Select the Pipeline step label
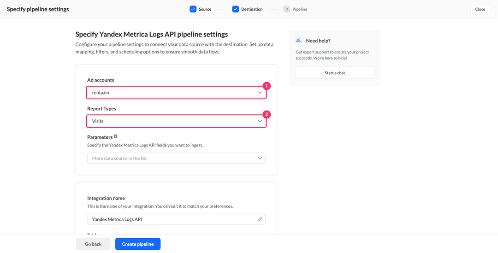498x253 pixels. [300, 9]
